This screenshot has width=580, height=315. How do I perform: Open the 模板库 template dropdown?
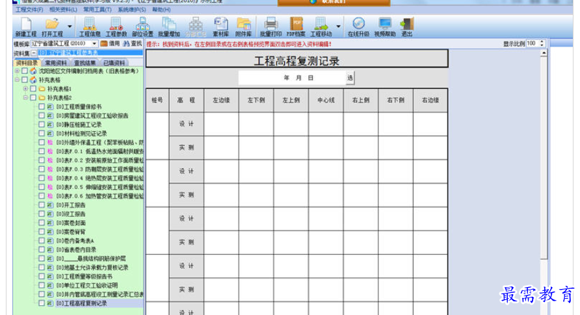(94, 44)
